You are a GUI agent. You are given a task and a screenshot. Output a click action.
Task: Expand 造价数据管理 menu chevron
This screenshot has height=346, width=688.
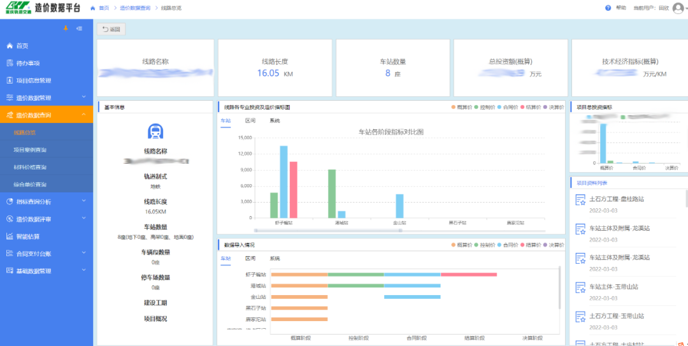(84, 97)
